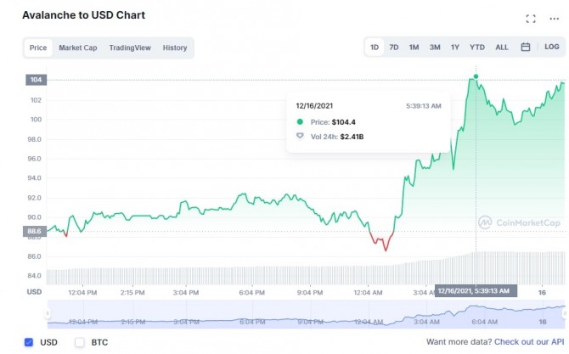Switch to the Market Cap tab
The width and height of the screenshot is (569, 354).
(x=78, y=48)
